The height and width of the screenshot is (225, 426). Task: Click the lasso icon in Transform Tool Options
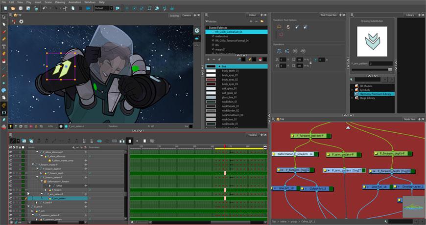point(279,27)
